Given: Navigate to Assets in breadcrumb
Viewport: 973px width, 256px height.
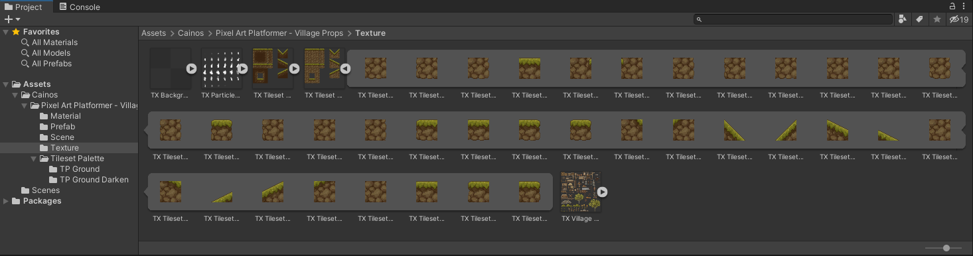Looking at the screenshot, I should pyautogui.click(x=153, y=33).
